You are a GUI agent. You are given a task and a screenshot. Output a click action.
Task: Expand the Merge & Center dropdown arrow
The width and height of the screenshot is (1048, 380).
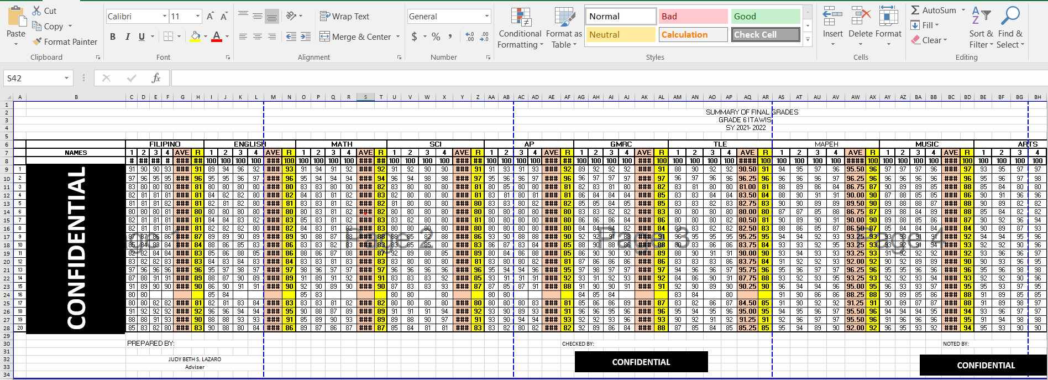pos(398,37)
